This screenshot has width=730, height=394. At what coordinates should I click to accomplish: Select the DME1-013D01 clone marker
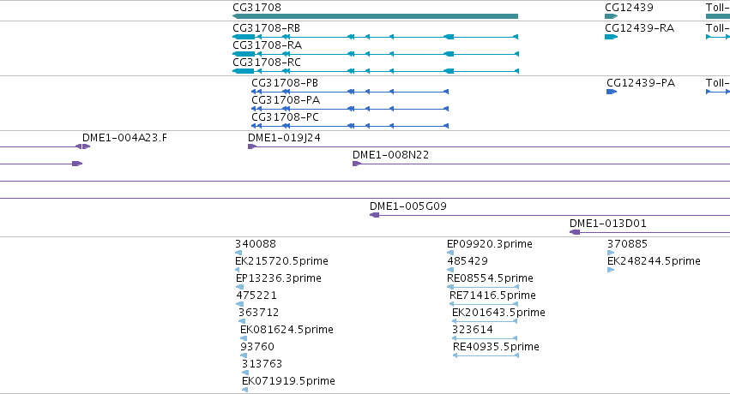(575, 232)
